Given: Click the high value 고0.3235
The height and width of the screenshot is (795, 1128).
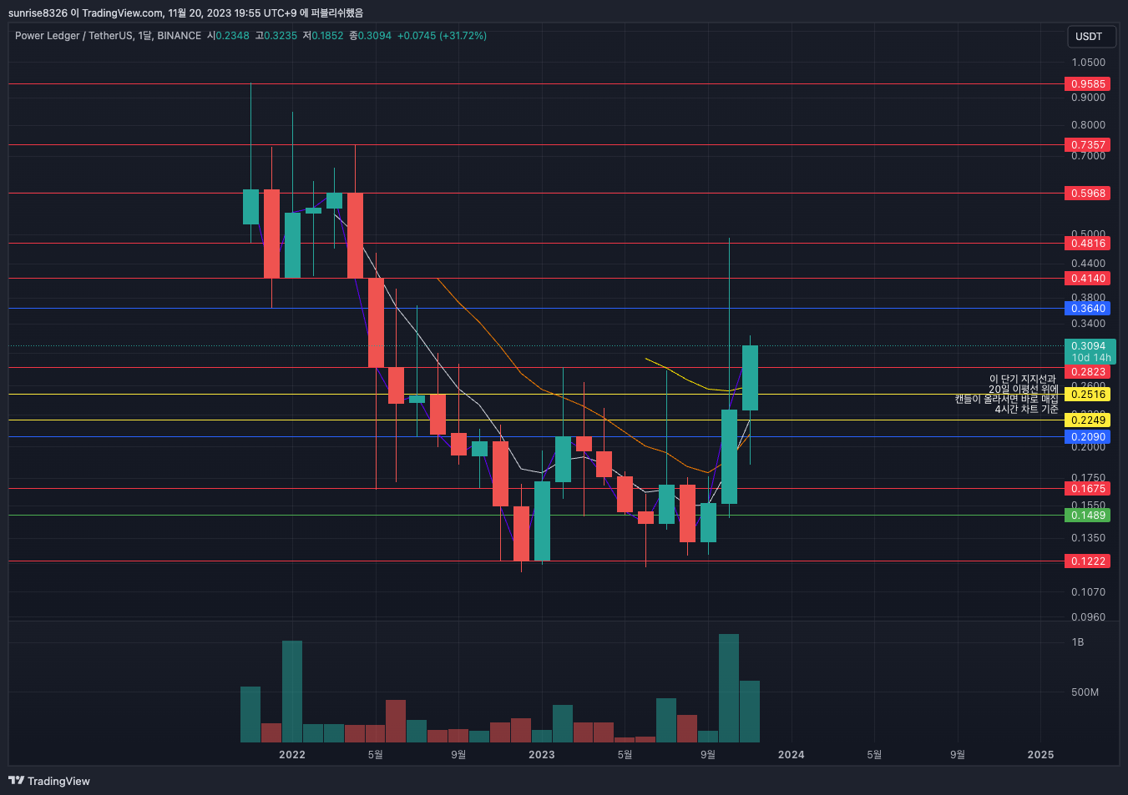Looking at the screenshot, I should coord(276,36).
